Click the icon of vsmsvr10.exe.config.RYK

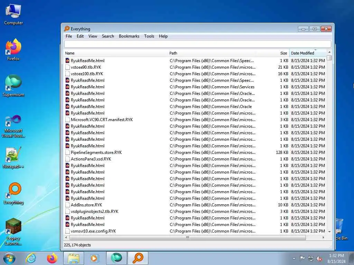coord(67,231)
